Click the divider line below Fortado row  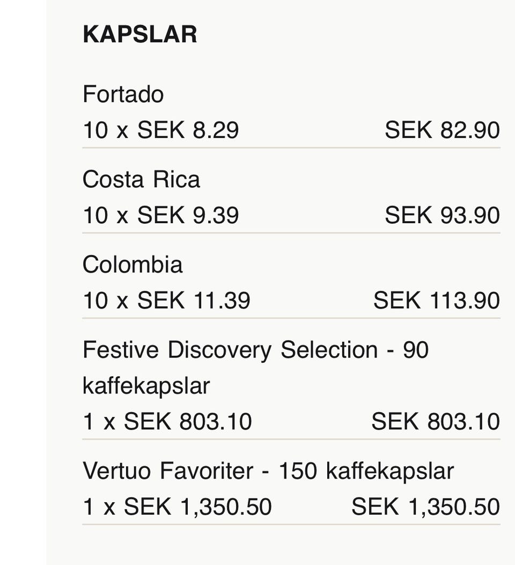[291, 148]
